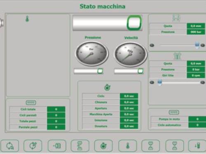The width and height of the screenshot is (206, 154).
Task: Open the cycle edit pencil button
Action: pos(33,146)
